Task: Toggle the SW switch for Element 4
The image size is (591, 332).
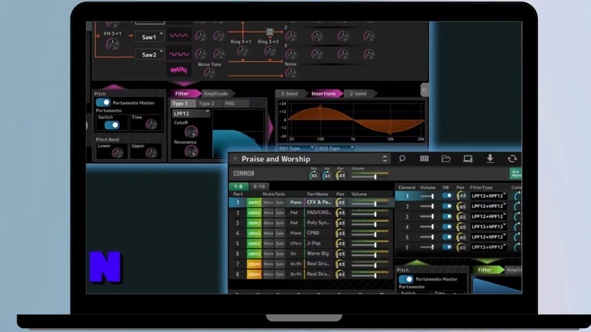Action: coord(447,227)
